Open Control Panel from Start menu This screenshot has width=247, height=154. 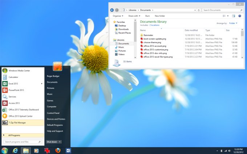click(x=53, y=113)
